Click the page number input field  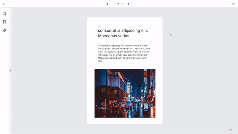coord(111,4)
